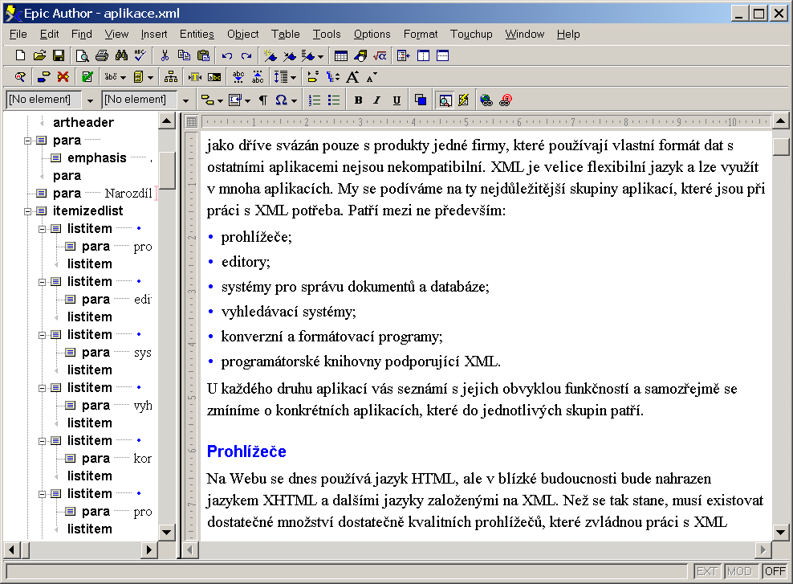This screenshot has height=584, width=793.
Task: Open the first [No element] dropdown
Action: click(x=90, y=100)
